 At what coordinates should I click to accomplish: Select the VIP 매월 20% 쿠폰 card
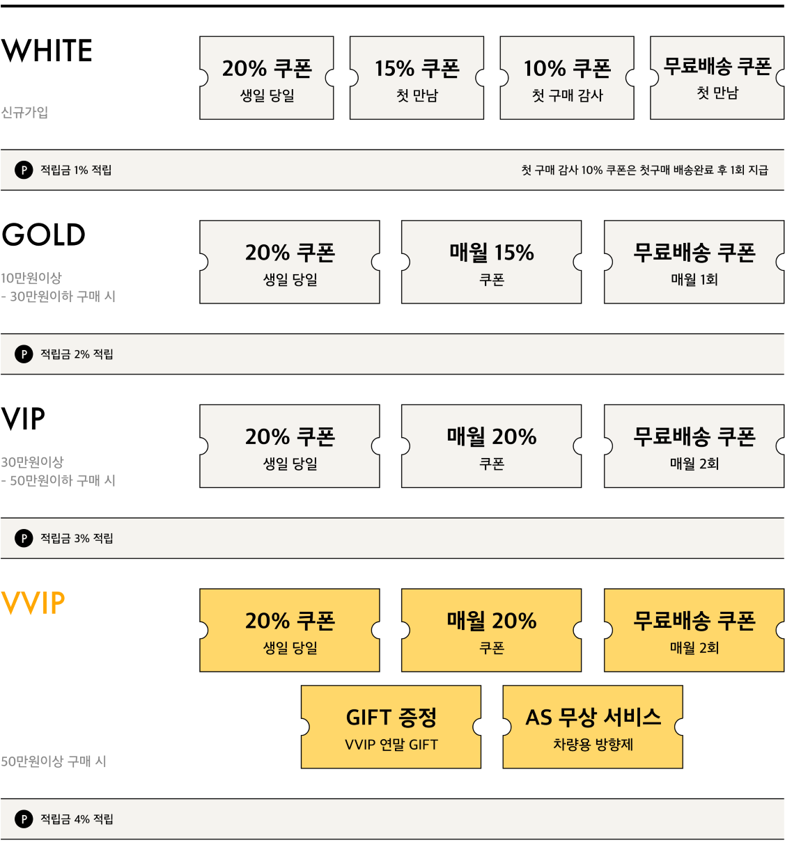(492, 446)
